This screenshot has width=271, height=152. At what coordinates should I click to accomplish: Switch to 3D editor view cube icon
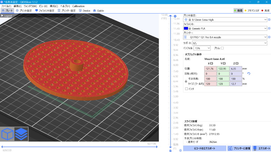(7, 134)
